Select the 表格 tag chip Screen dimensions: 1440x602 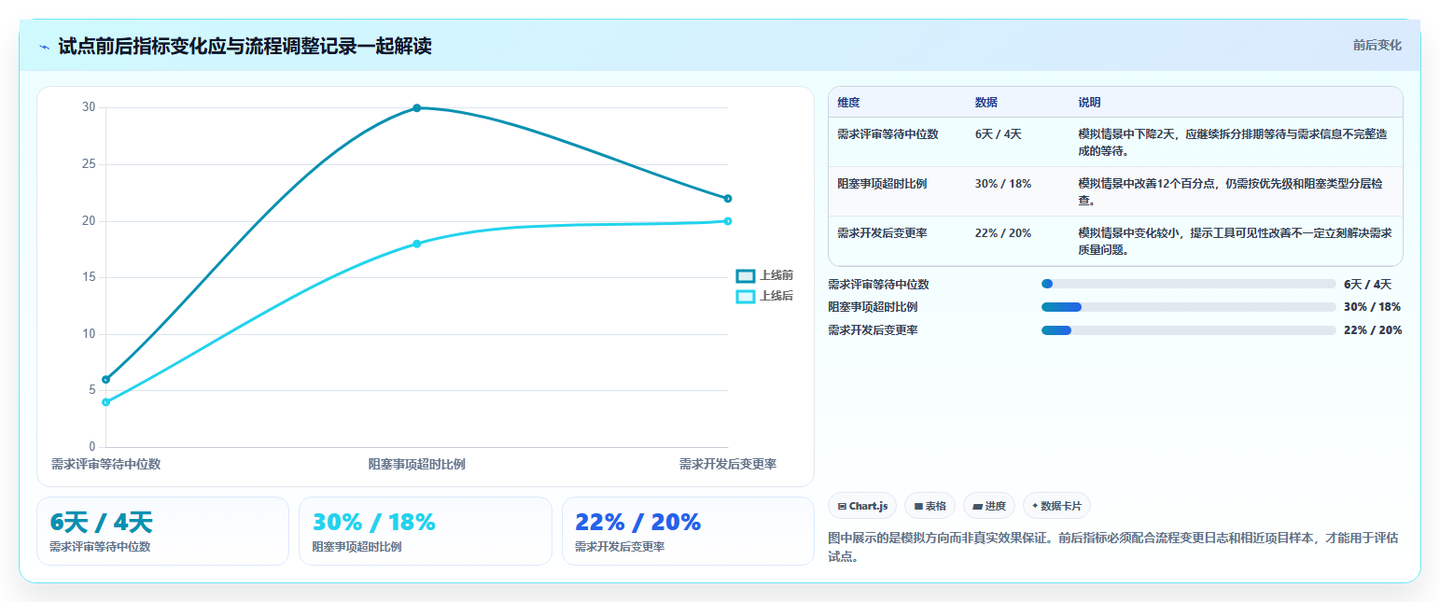click(930, 506)
